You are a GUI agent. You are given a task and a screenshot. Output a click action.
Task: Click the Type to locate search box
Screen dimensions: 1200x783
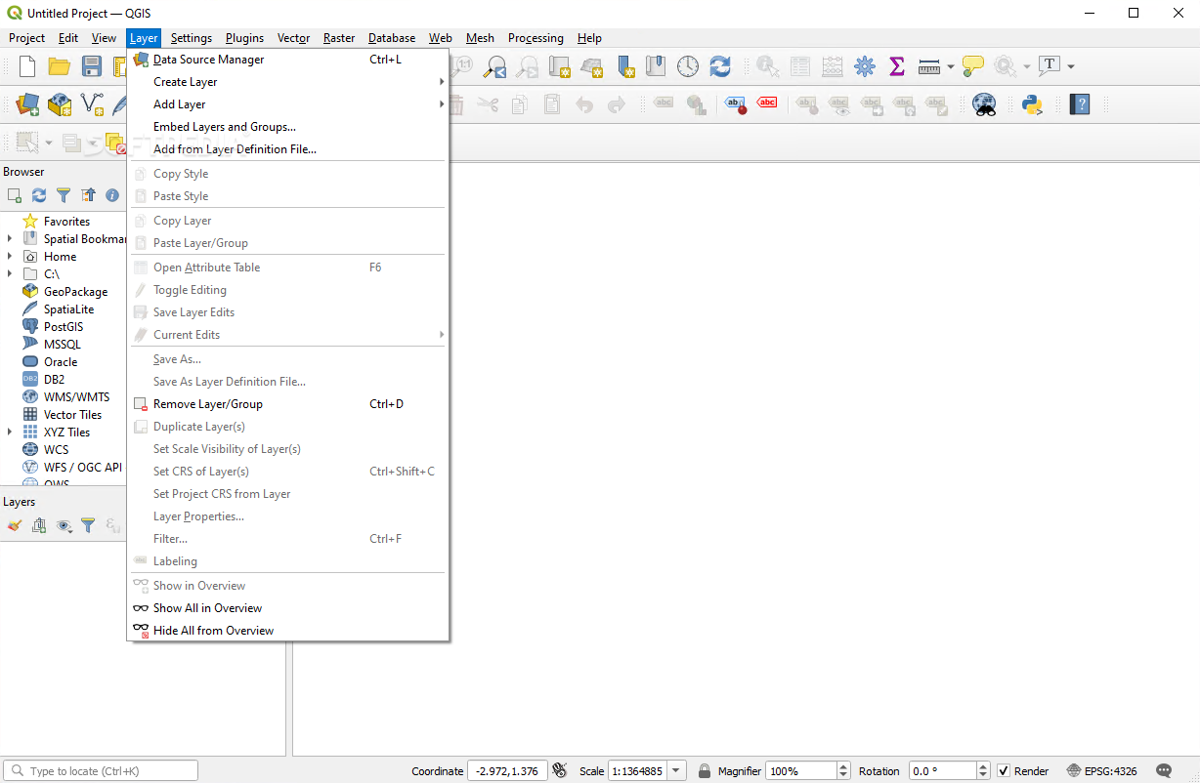(101, 770)
